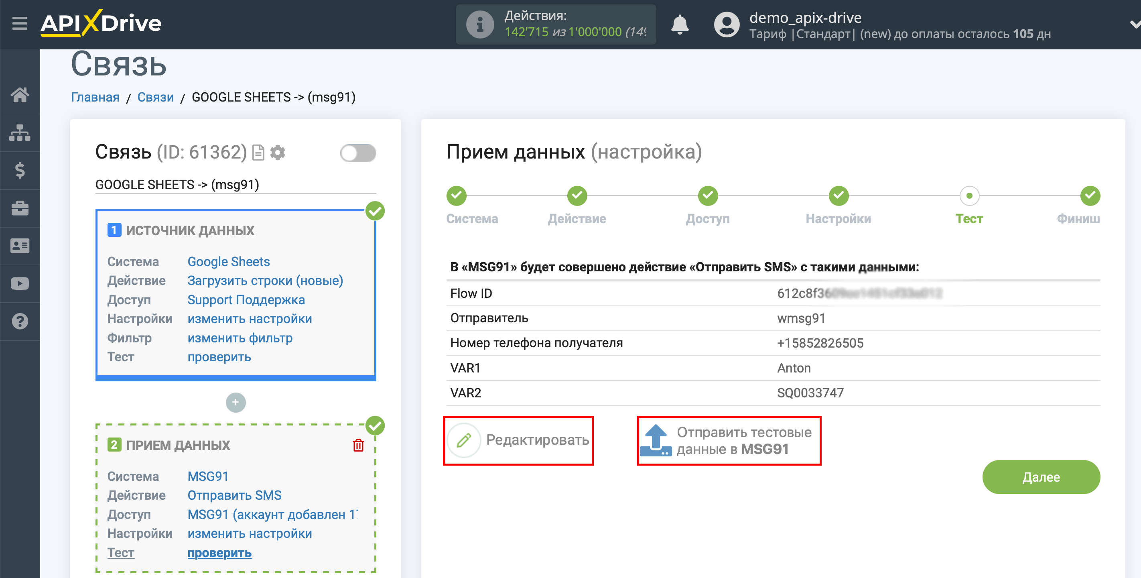Click receiver проверить test link
Viewport: 1141px width, 578px height.
pos(219,553)
